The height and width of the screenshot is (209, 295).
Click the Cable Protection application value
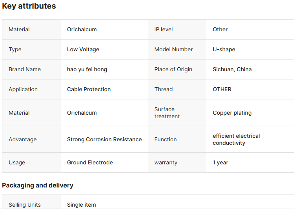point(89,89)
